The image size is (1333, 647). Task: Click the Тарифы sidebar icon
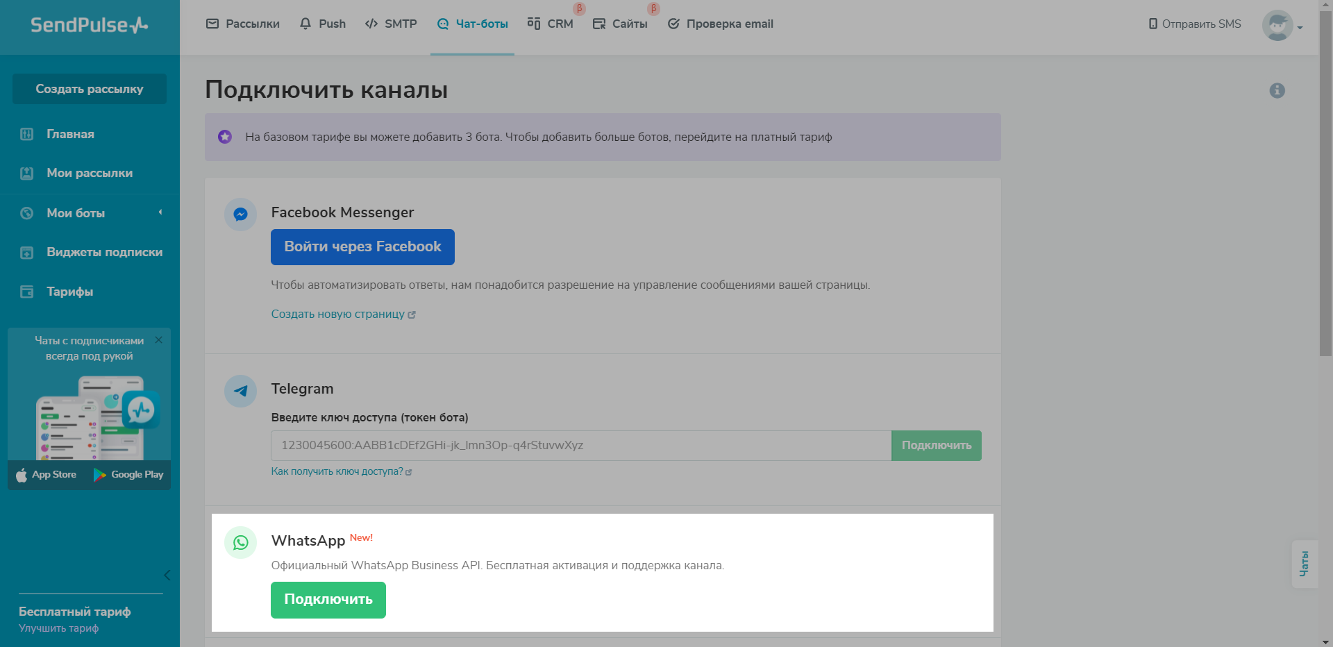click(26, 292)
